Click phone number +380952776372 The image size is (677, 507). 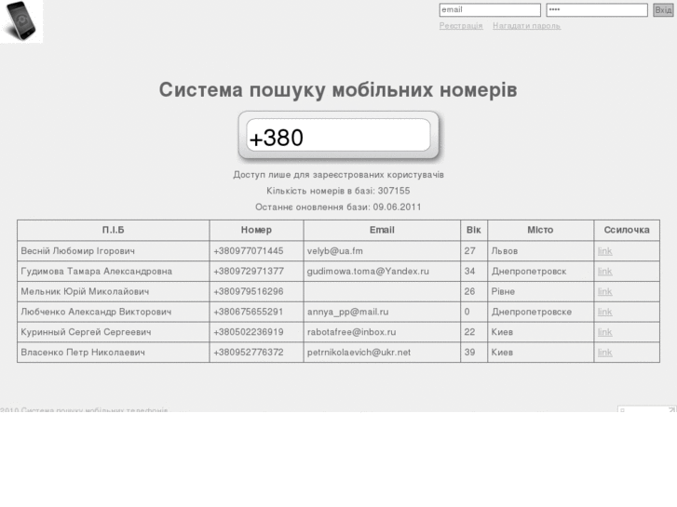(249, 353)
